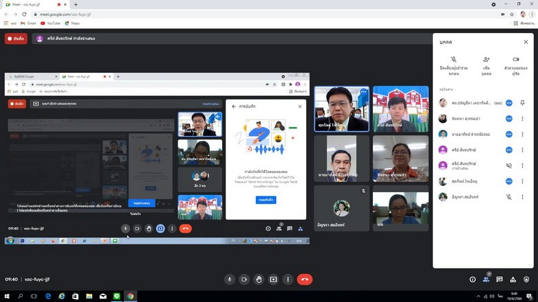
Task: Click the add people icon
Action: tap(486, 60)
